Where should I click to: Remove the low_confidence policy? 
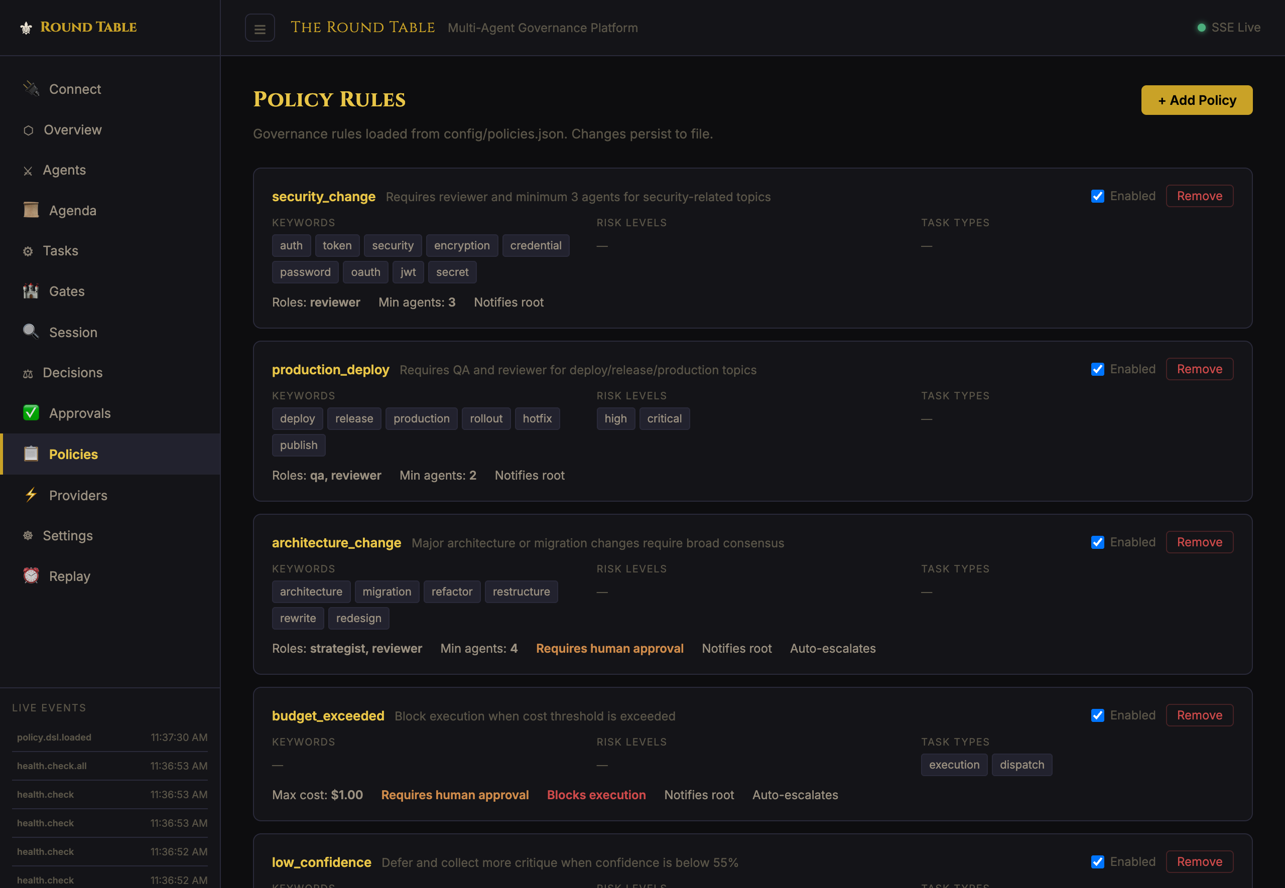pyautogui.click(x=1199, y=862)
